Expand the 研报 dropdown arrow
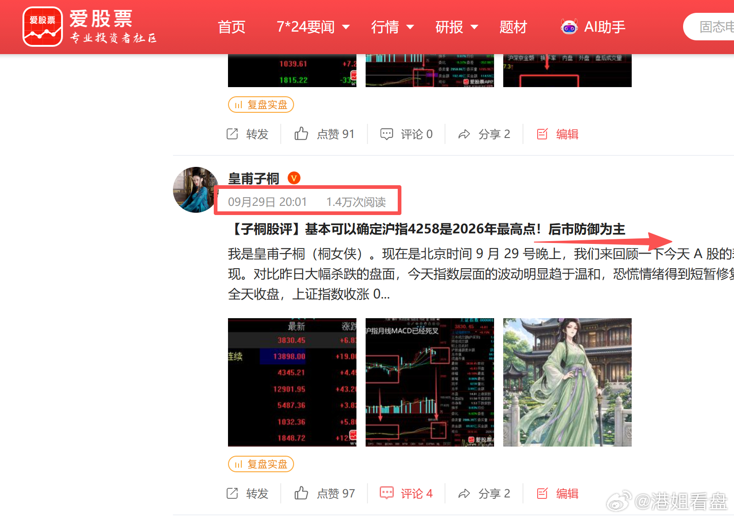This screenshot has height=519, width=734. click(x=475, y=27)
